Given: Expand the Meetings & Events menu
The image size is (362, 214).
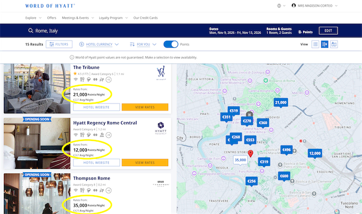Looking at the screenshot, I should coord(78,18).
